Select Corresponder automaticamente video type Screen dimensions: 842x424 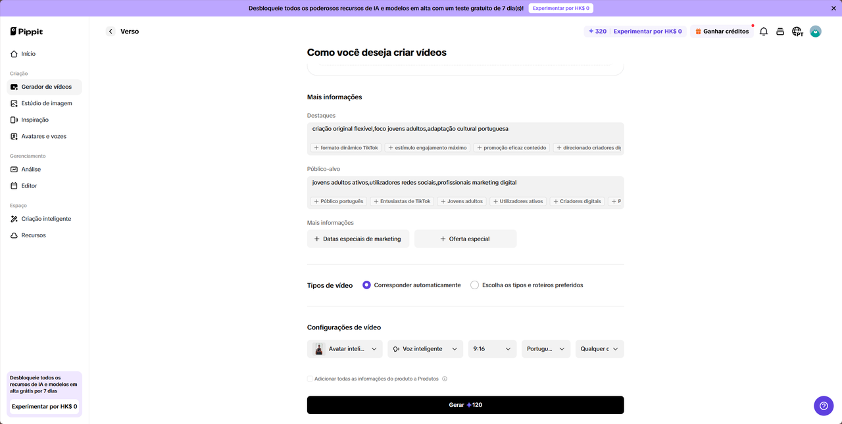click(x=366, y=285)
